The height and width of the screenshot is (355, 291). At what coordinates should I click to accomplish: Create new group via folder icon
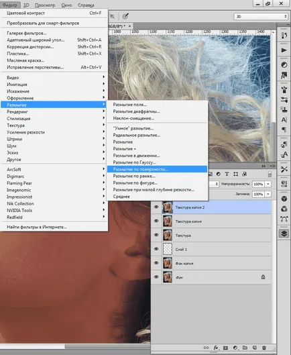click(x=245, y=348)
